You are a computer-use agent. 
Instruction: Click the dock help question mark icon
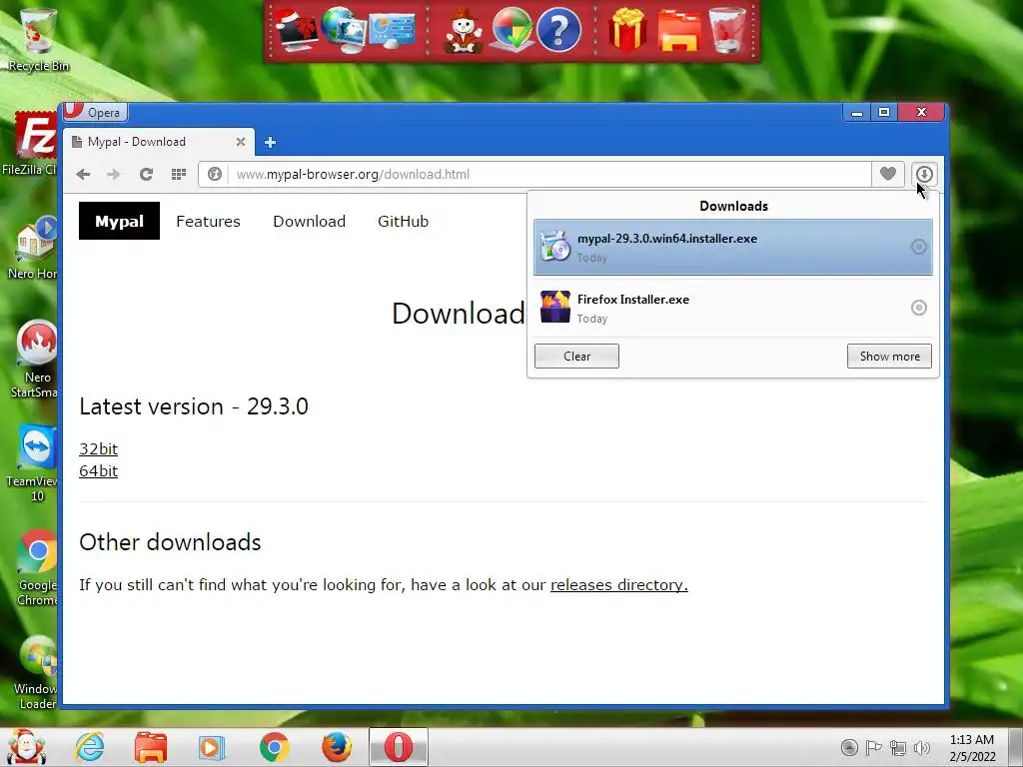coord(558,30)
